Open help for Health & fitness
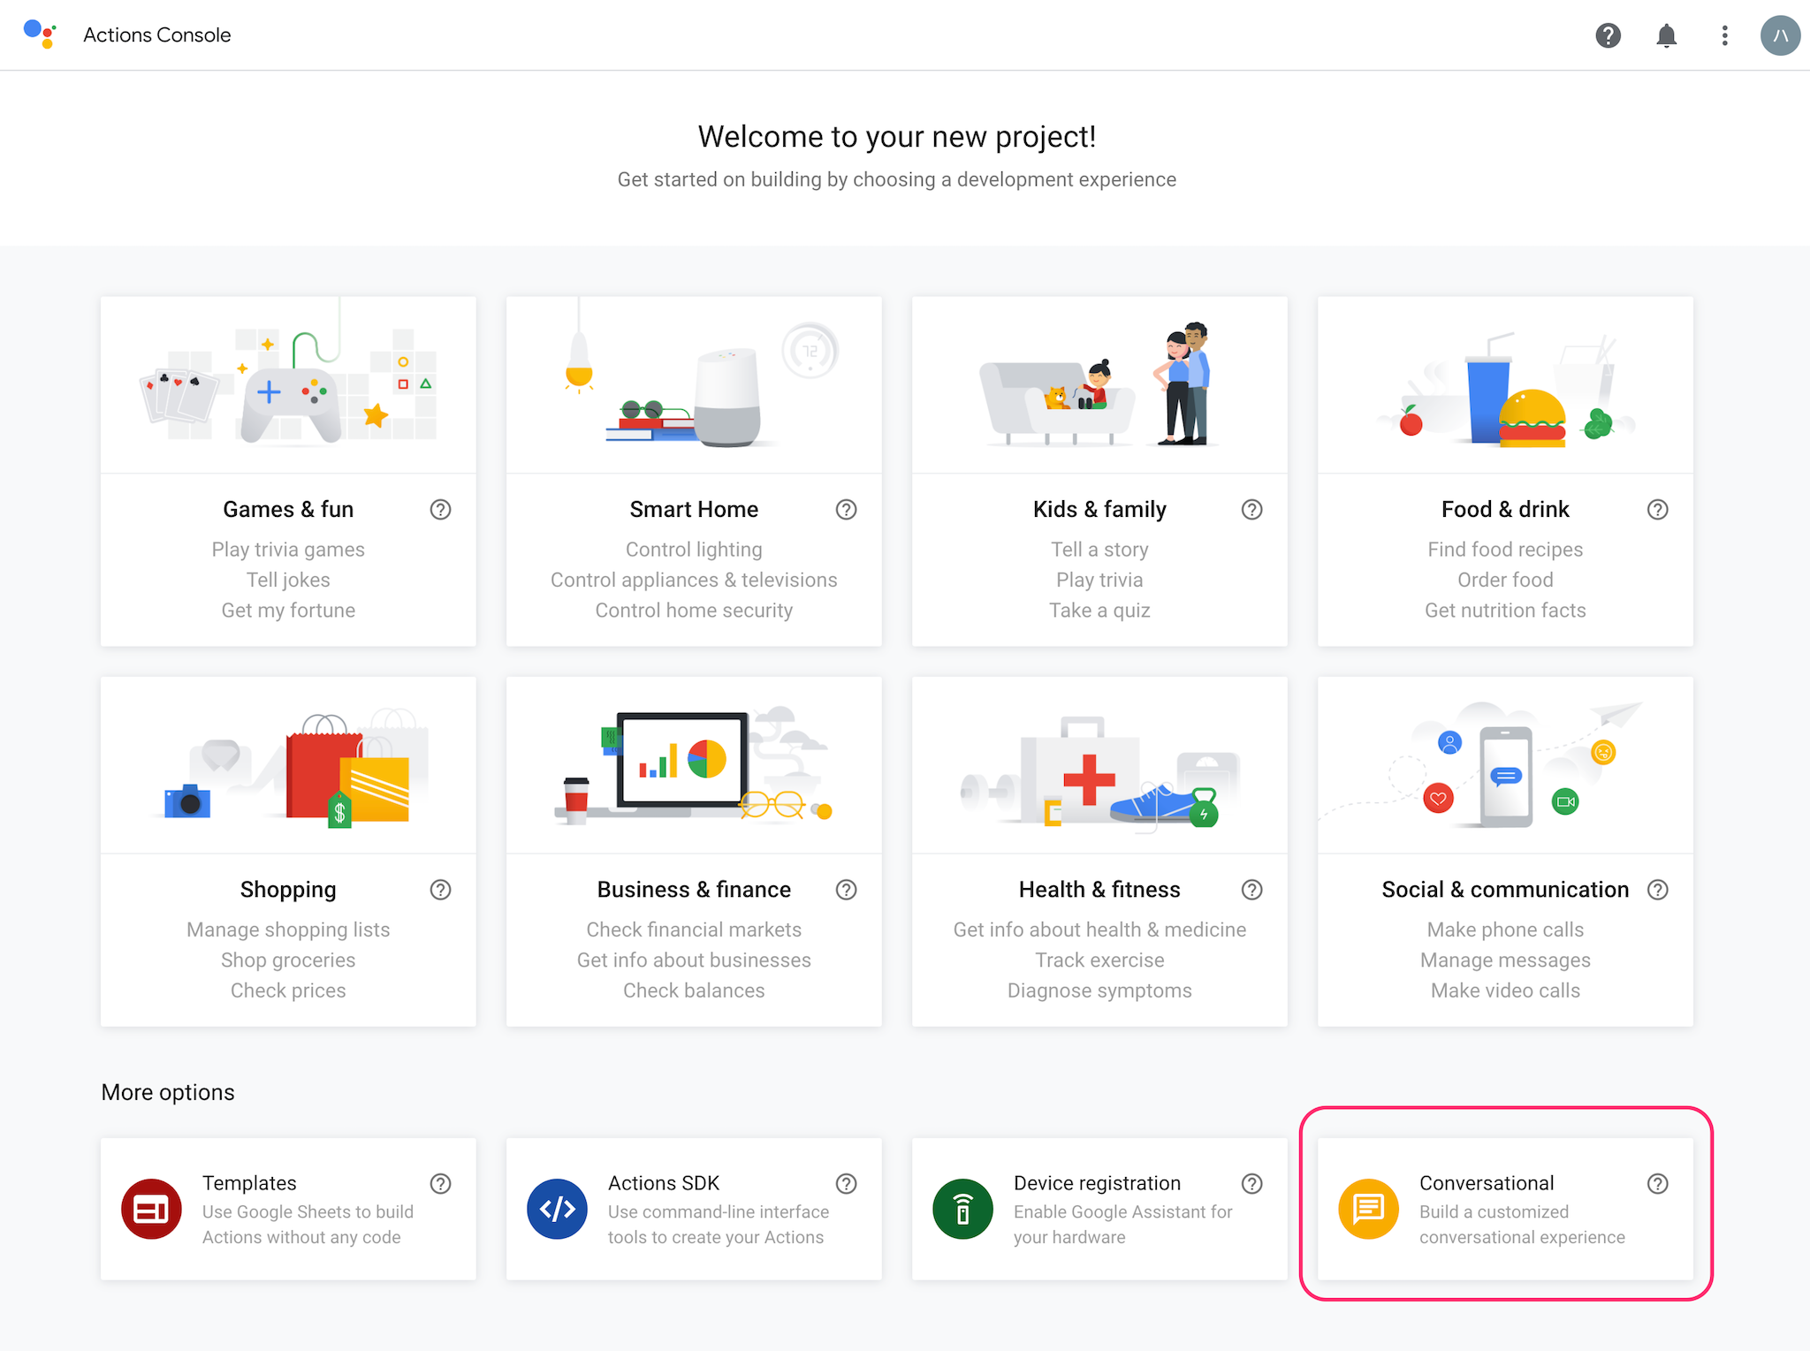 [1251, 890]
